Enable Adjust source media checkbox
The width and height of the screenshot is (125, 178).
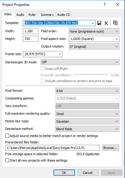point(7,136)
